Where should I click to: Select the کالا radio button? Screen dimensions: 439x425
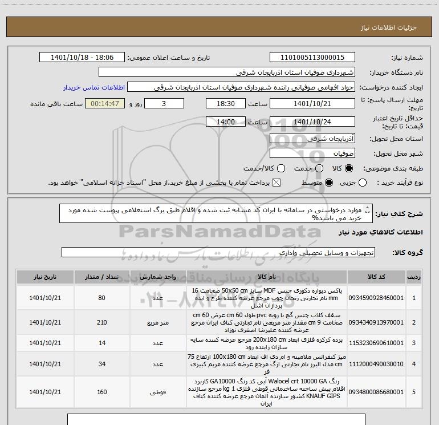tap(349, 168)
